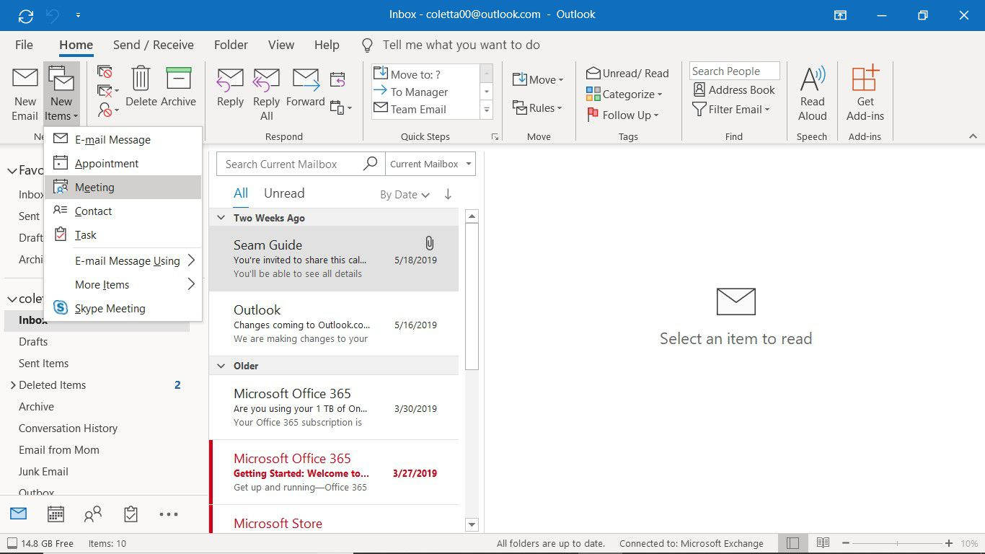Open the Filter Email dropdown

[731, 109]
